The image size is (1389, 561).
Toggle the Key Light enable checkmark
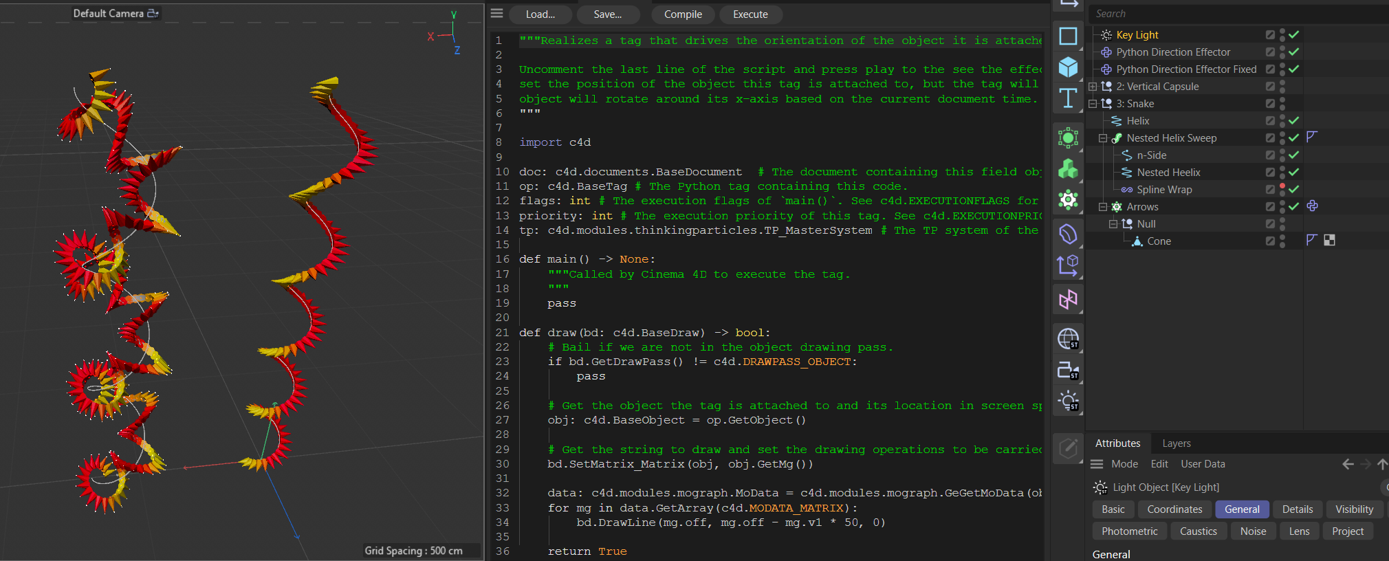tap(1294, 34)
